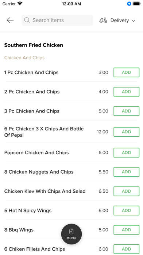The image size is (143, 255).
Task: Add 6 Pc Chicken with Pepsi meal
Action: [x=126, y=132]
